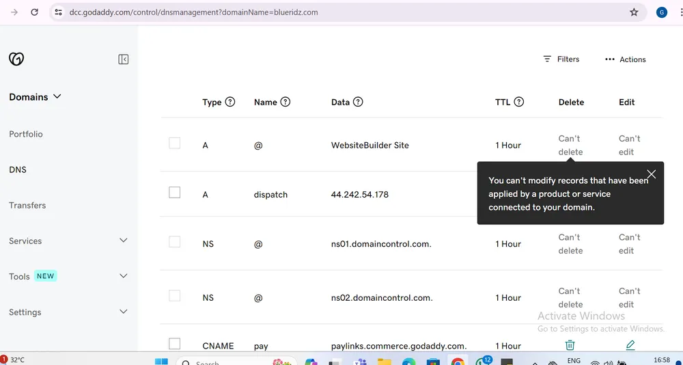
Task: Open help for the Name column
Action: 285,102
